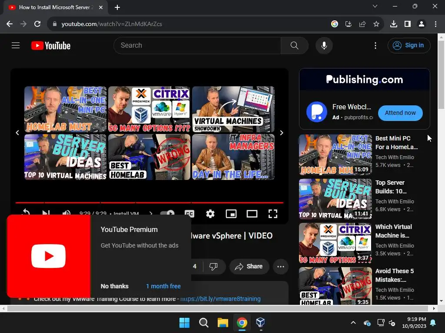Open File Explorer from the taskbar
This screenshot has height=333, width=445.
223,322
